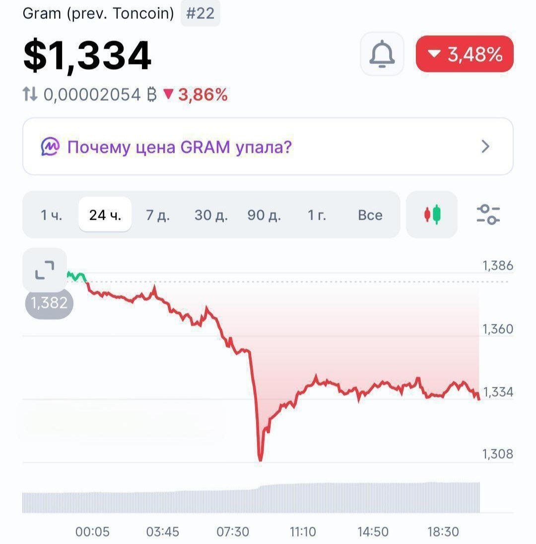Show the Все all-time range
The width and height of the screenshot is (536, 544).
coord(370,215)
